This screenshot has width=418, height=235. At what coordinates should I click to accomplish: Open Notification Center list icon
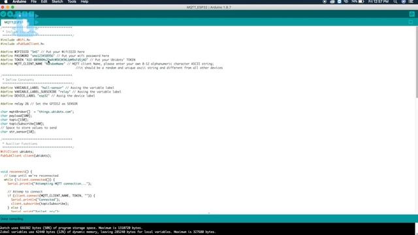point(411,1)
